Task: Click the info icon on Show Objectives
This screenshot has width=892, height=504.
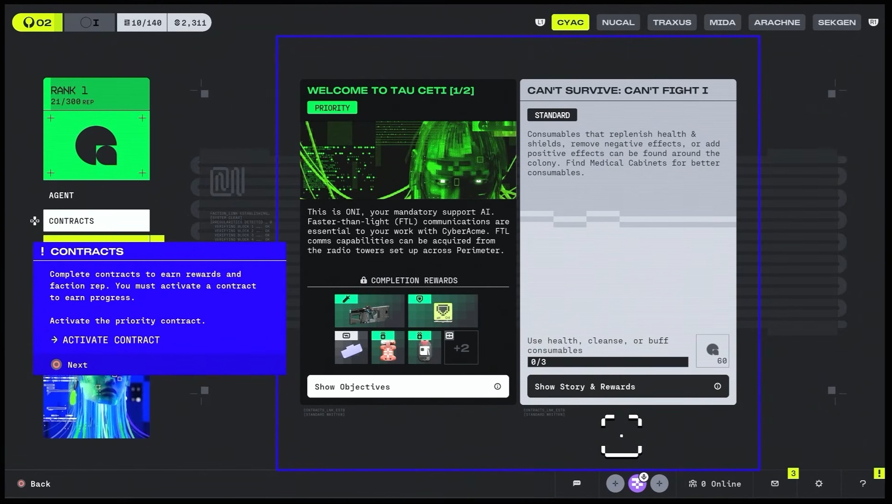Action: click(497, 386)
